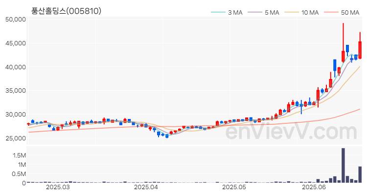The width and height of the screenshot is (367, 195).
Task: Click the 2025.05 date label
Action: [x=234, y=187]
